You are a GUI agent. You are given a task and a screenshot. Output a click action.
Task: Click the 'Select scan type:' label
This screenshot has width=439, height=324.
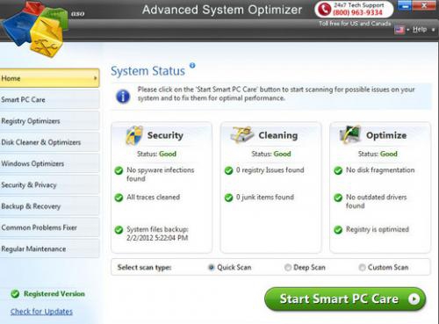144,267
